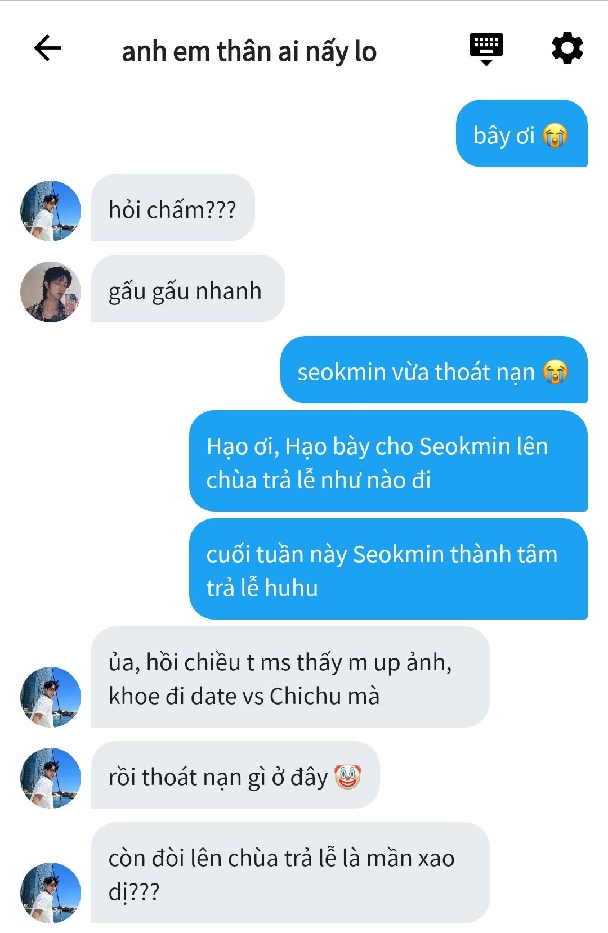608x933 pixels.
Task: Tap avatar beside 'gấu gấu nhanh' message
Action: pyautogui.click(x=51, y=291)
